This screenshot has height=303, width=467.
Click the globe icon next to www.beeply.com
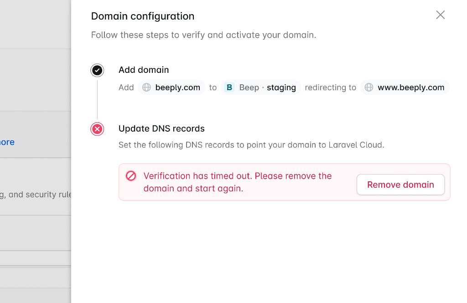tap(368, 87)
